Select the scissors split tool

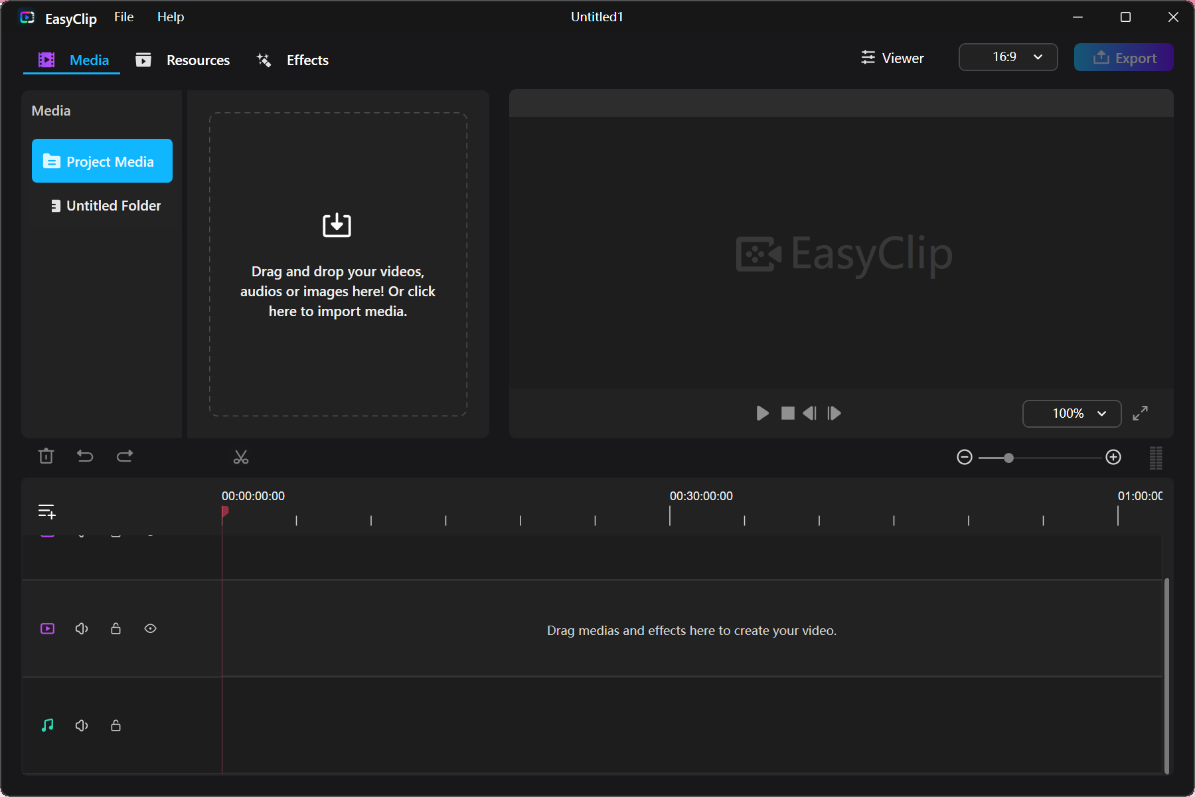coord(241,457)
